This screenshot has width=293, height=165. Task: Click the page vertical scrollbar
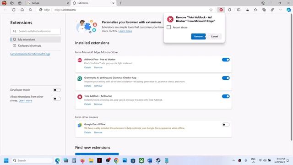[x=291, y=77]
